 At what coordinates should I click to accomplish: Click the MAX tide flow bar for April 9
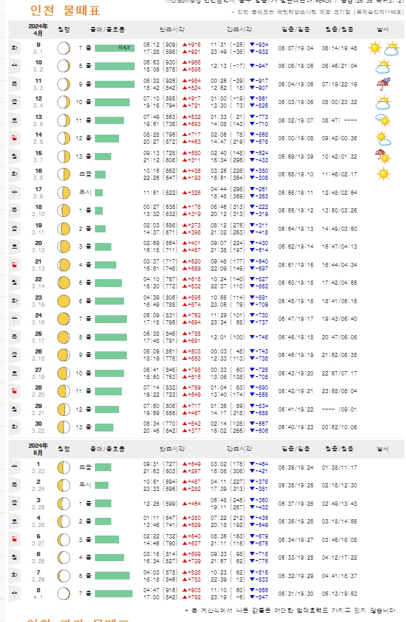pos(115,48)
